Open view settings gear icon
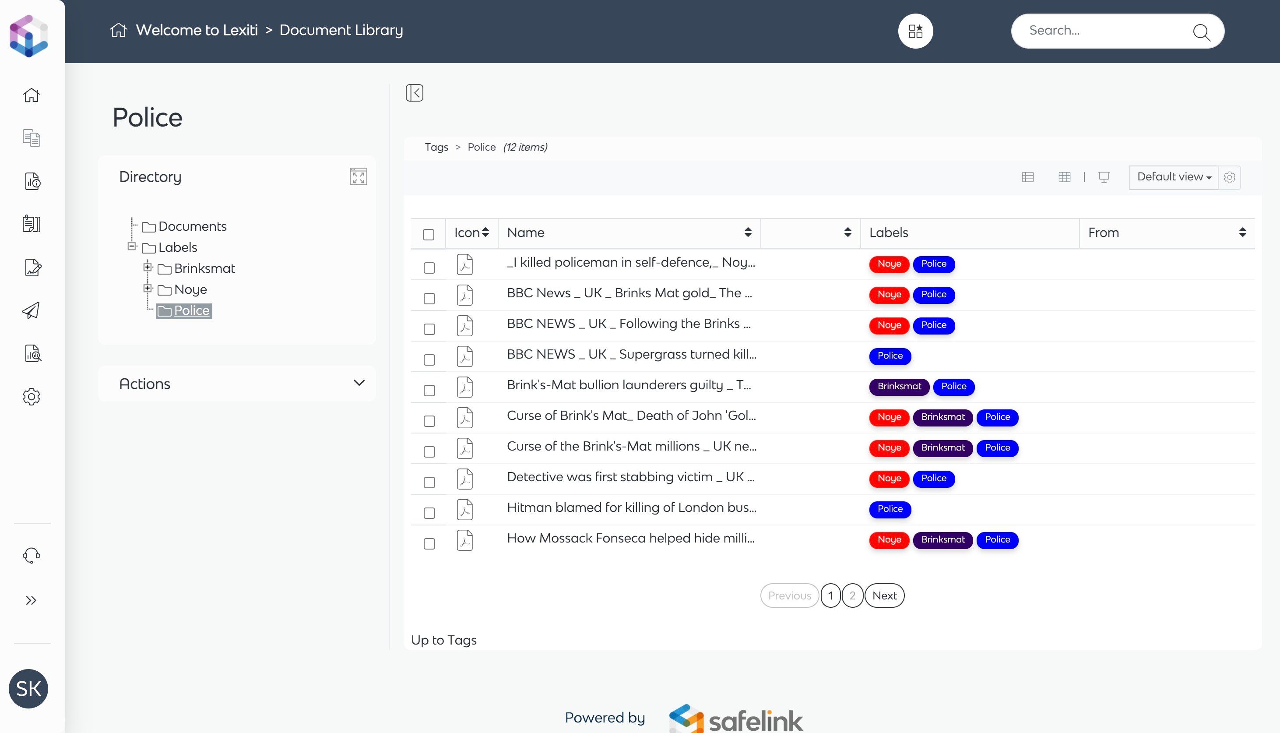Viewport: 1280px width, 733px height. click(x=1229, y=177)
